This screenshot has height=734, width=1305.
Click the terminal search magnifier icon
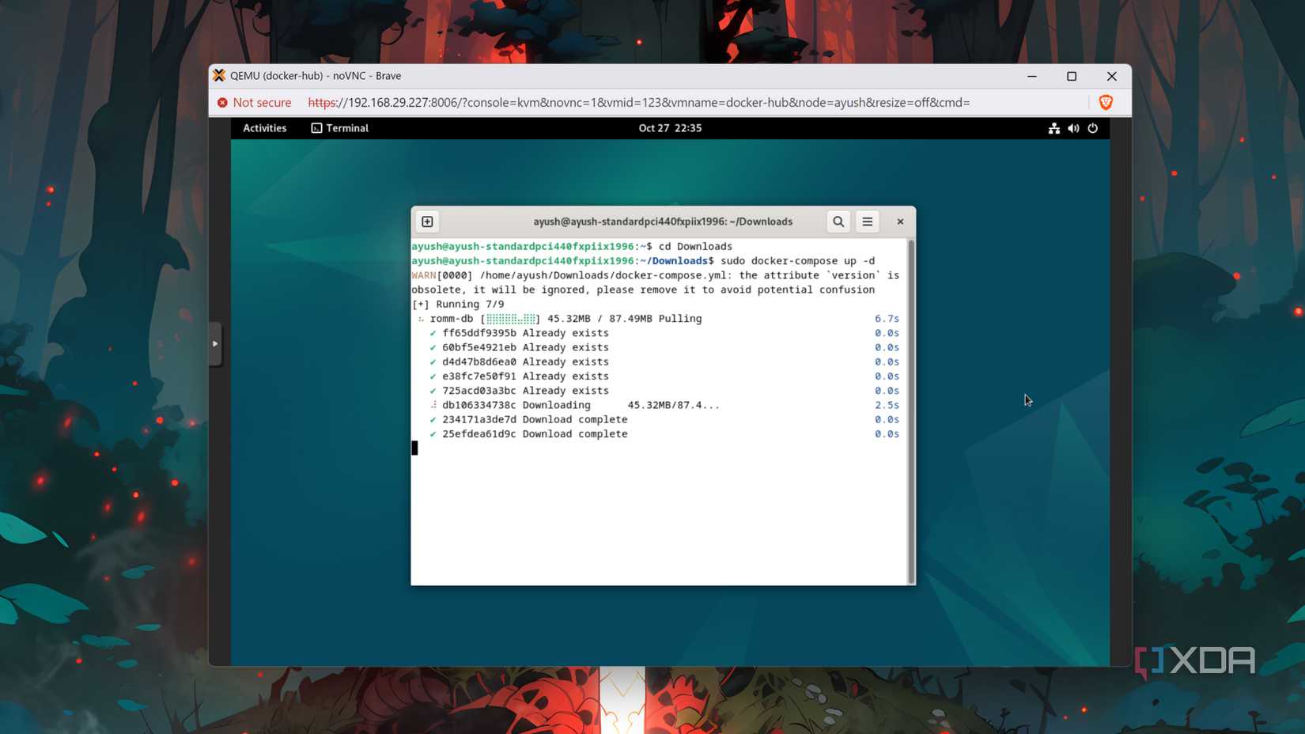[838, 221]
